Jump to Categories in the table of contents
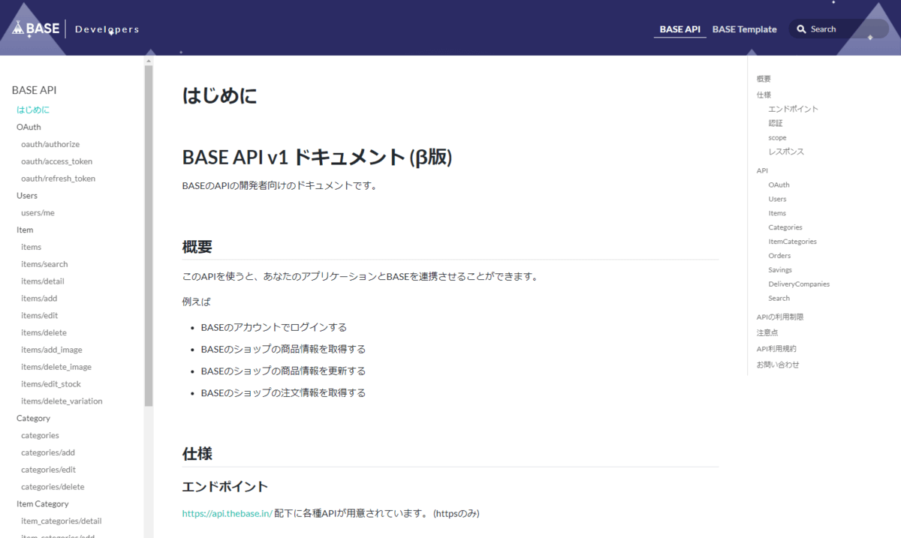 (x=785, y=227)
